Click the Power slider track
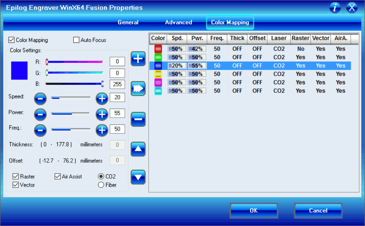 click(x=71, y=114)
